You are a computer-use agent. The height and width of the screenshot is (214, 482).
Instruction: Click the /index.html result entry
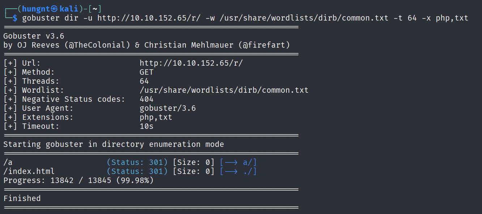(x=29, y=171)
